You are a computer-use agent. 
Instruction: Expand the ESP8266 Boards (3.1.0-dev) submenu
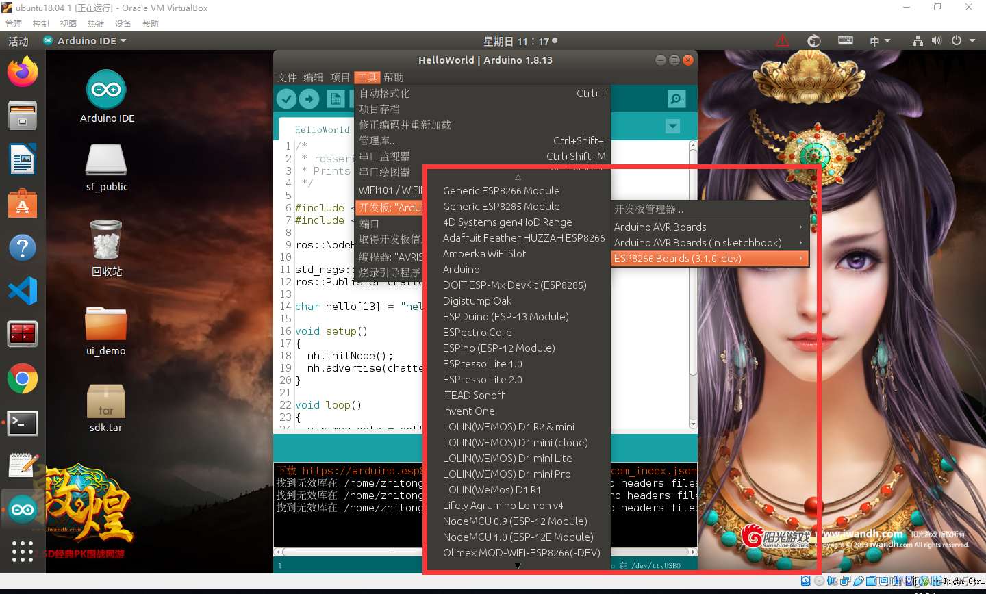tap(710, 259)
